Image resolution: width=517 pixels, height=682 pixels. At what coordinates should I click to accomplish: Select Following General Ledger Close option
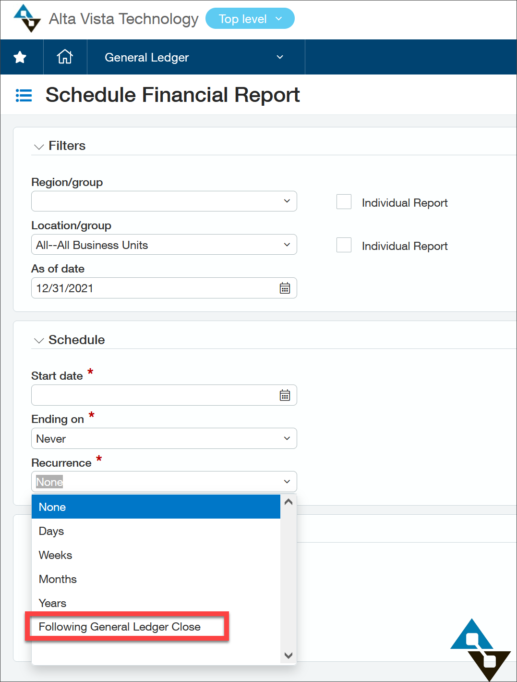click(120, 627)
